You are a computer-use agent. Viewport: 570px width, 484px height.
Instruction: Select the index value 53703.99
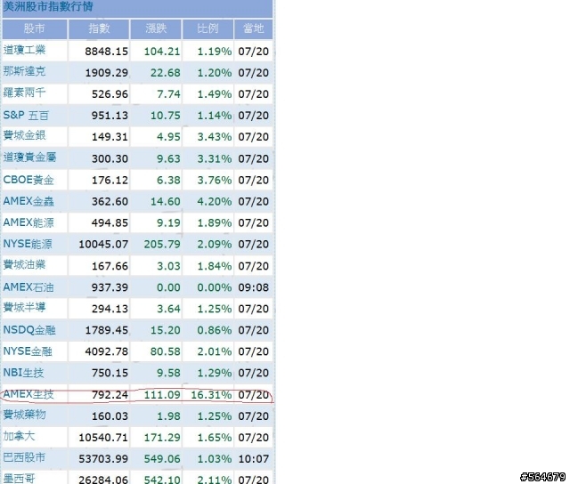pos(103,459)
